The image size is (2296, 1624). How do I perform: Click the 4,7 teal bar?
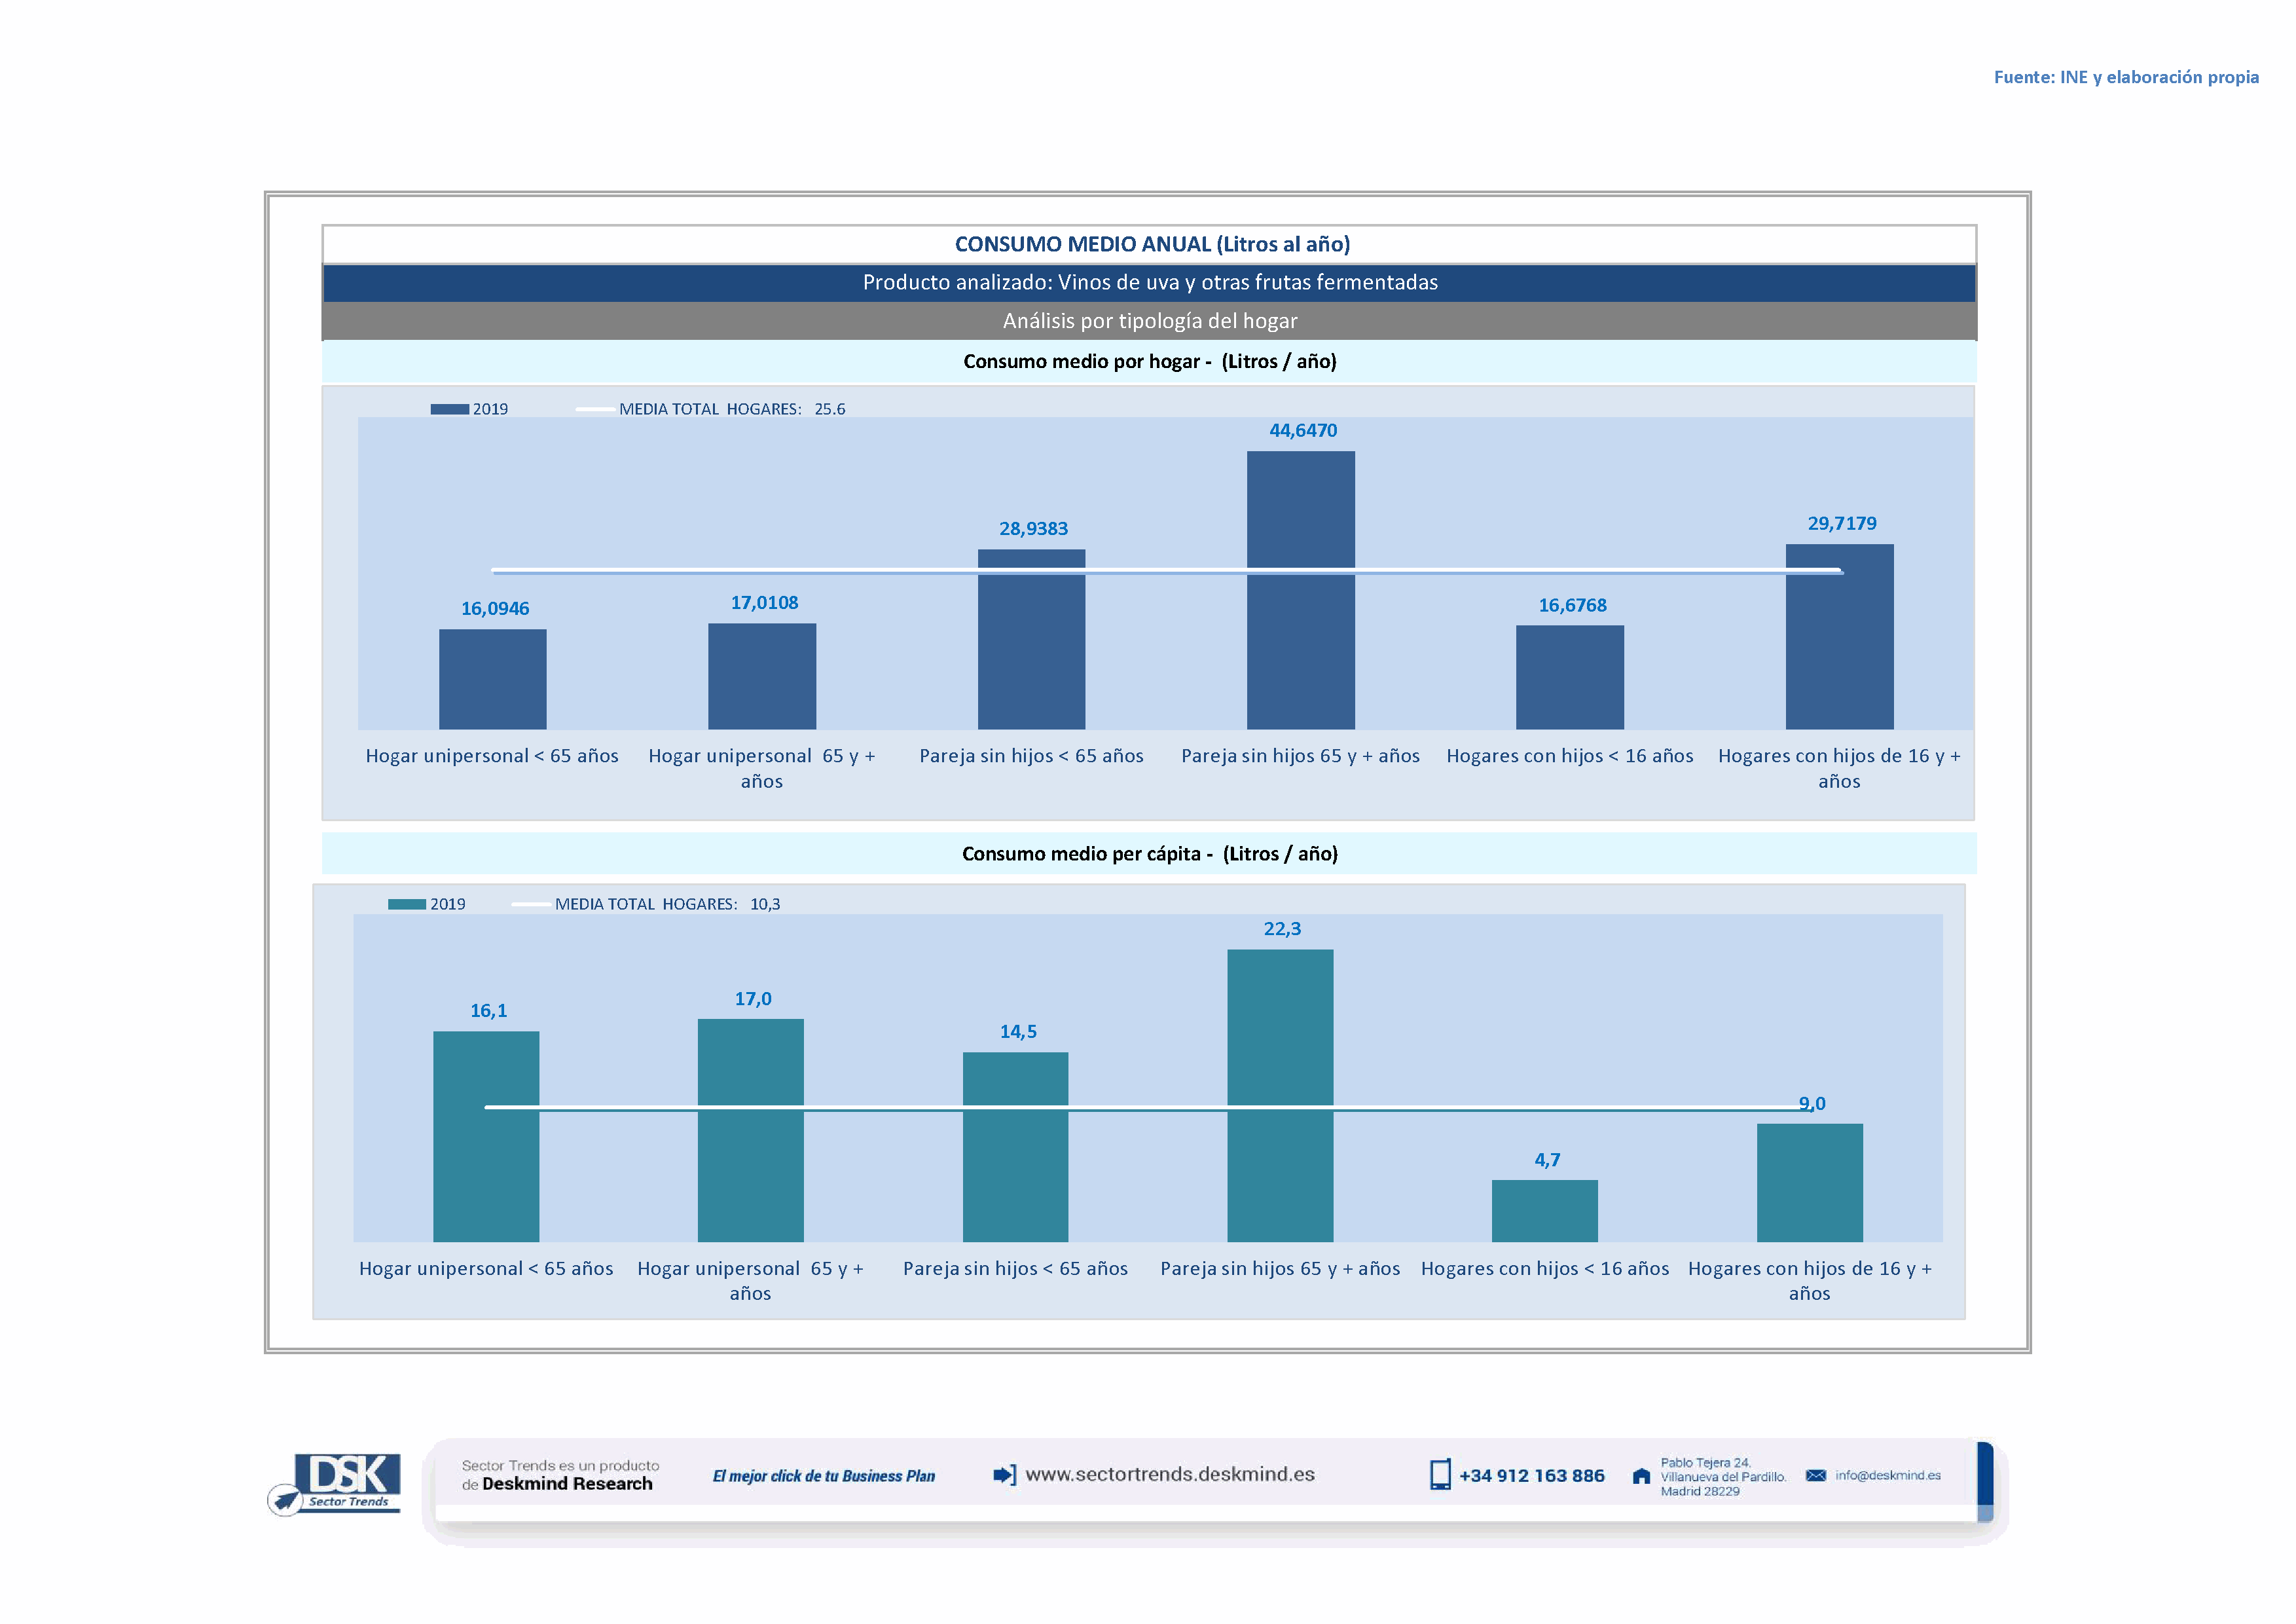click(x=1544, y=1210)
